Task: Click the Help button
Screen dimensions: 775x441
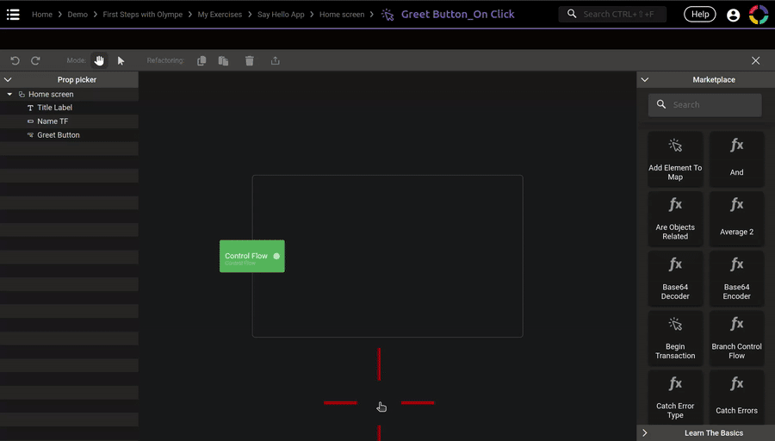Action: [x=699, y=15]
